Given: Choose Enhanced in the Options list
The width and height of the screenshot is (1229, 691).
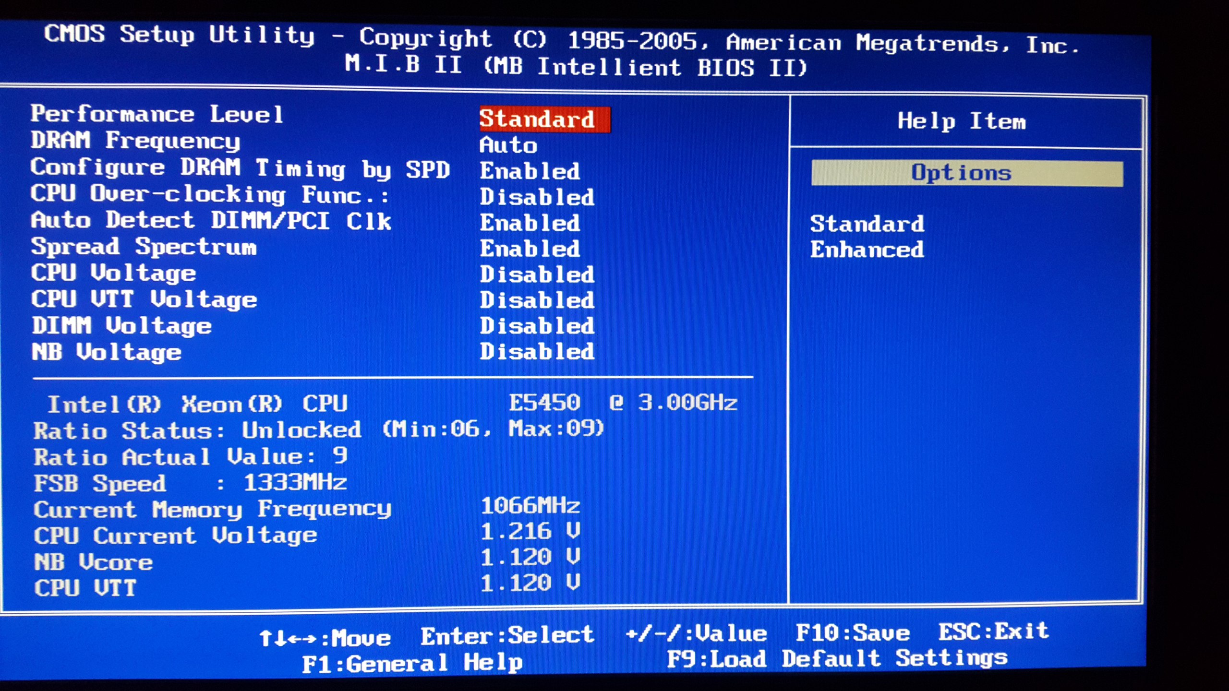Looking at the screenshot, I should (867, 250).
